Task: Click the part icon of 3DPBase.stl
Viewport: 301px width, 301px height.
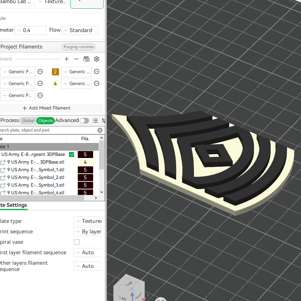Action: tap(3, 162)
